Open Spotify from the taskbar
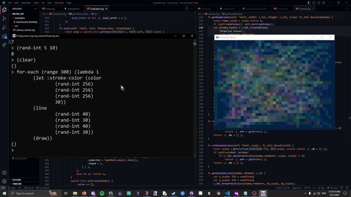Image resolution: width=351 pixels, height=197 pixels. (102, 193)
